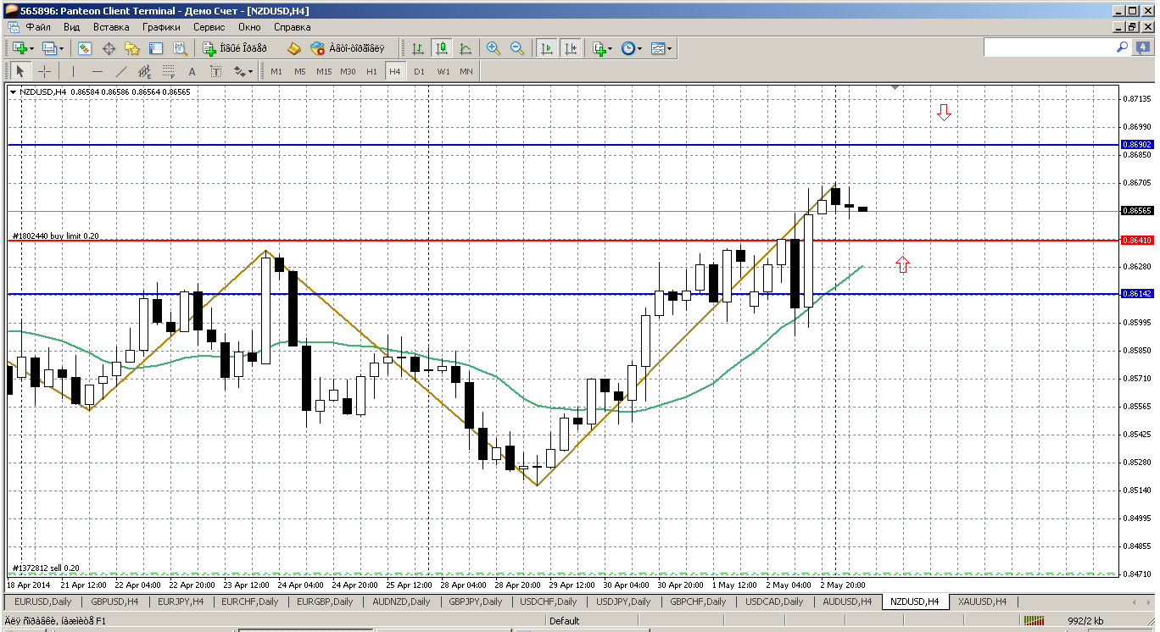Open the Profiles toolbar icon
Viewport: 1160px width, 632px height.
[48, 48]
